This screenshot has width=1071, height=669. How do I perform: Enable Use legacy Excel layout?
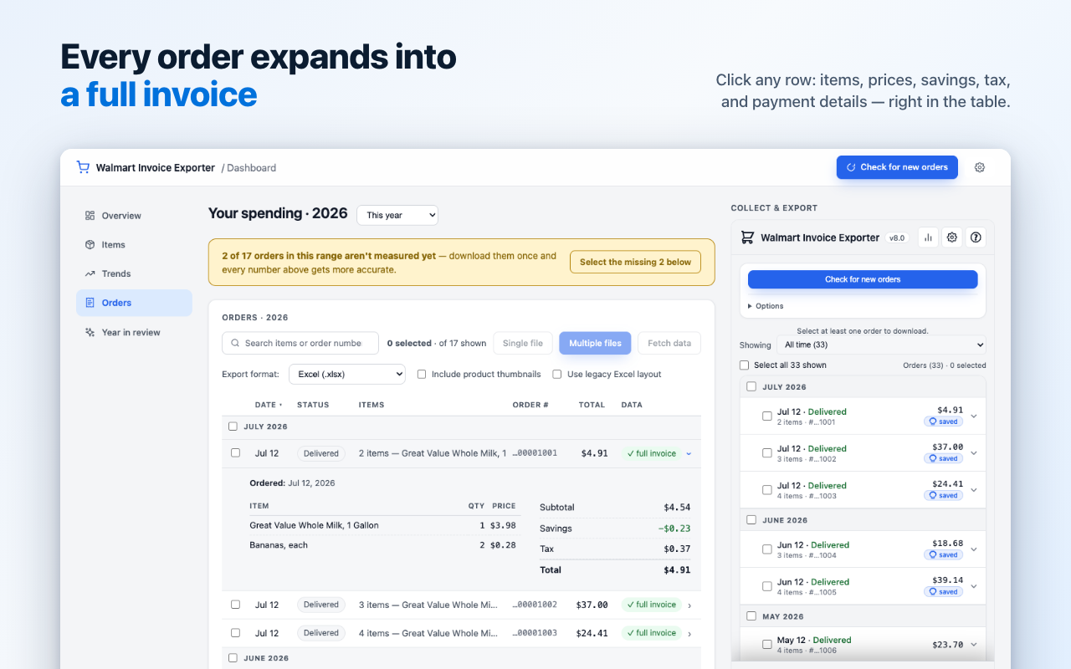coord(557,374)
